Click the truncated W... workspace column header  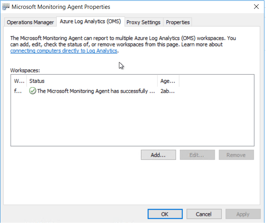pyautogui.click(x=18, y=81)
